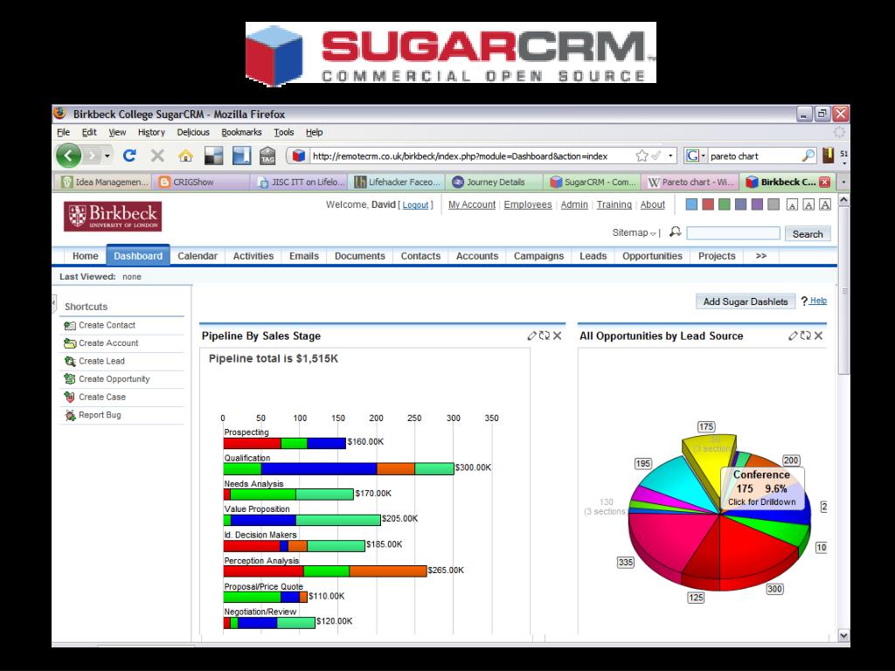Open the address bar history dropdown

pos(670,156)
